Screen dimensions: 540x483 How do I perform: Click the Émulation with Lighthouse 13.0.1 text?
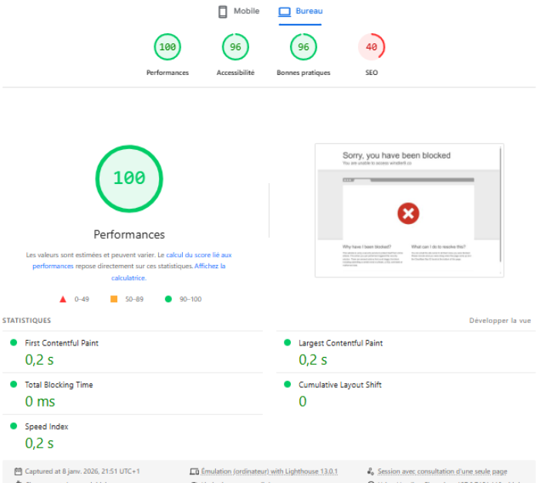(x=268, y=471)
